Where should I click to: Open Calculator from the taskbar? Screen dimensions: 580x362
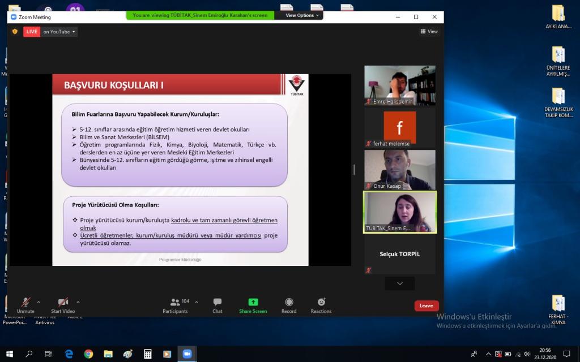coord(147,354)
